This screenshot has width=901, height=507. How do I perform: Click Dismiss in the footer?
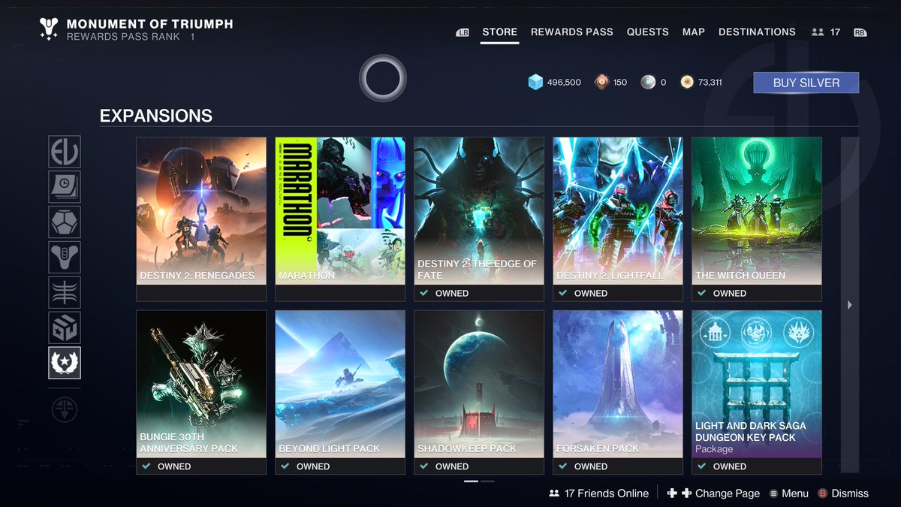(850, 493)
